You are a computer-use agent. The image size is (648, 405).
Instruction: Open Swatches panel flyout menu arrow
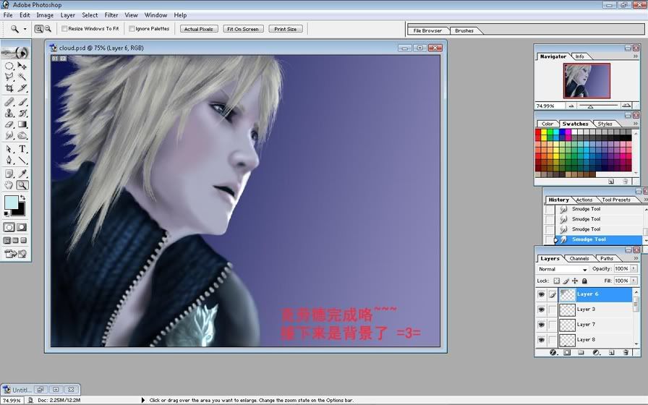coord(636,124)
